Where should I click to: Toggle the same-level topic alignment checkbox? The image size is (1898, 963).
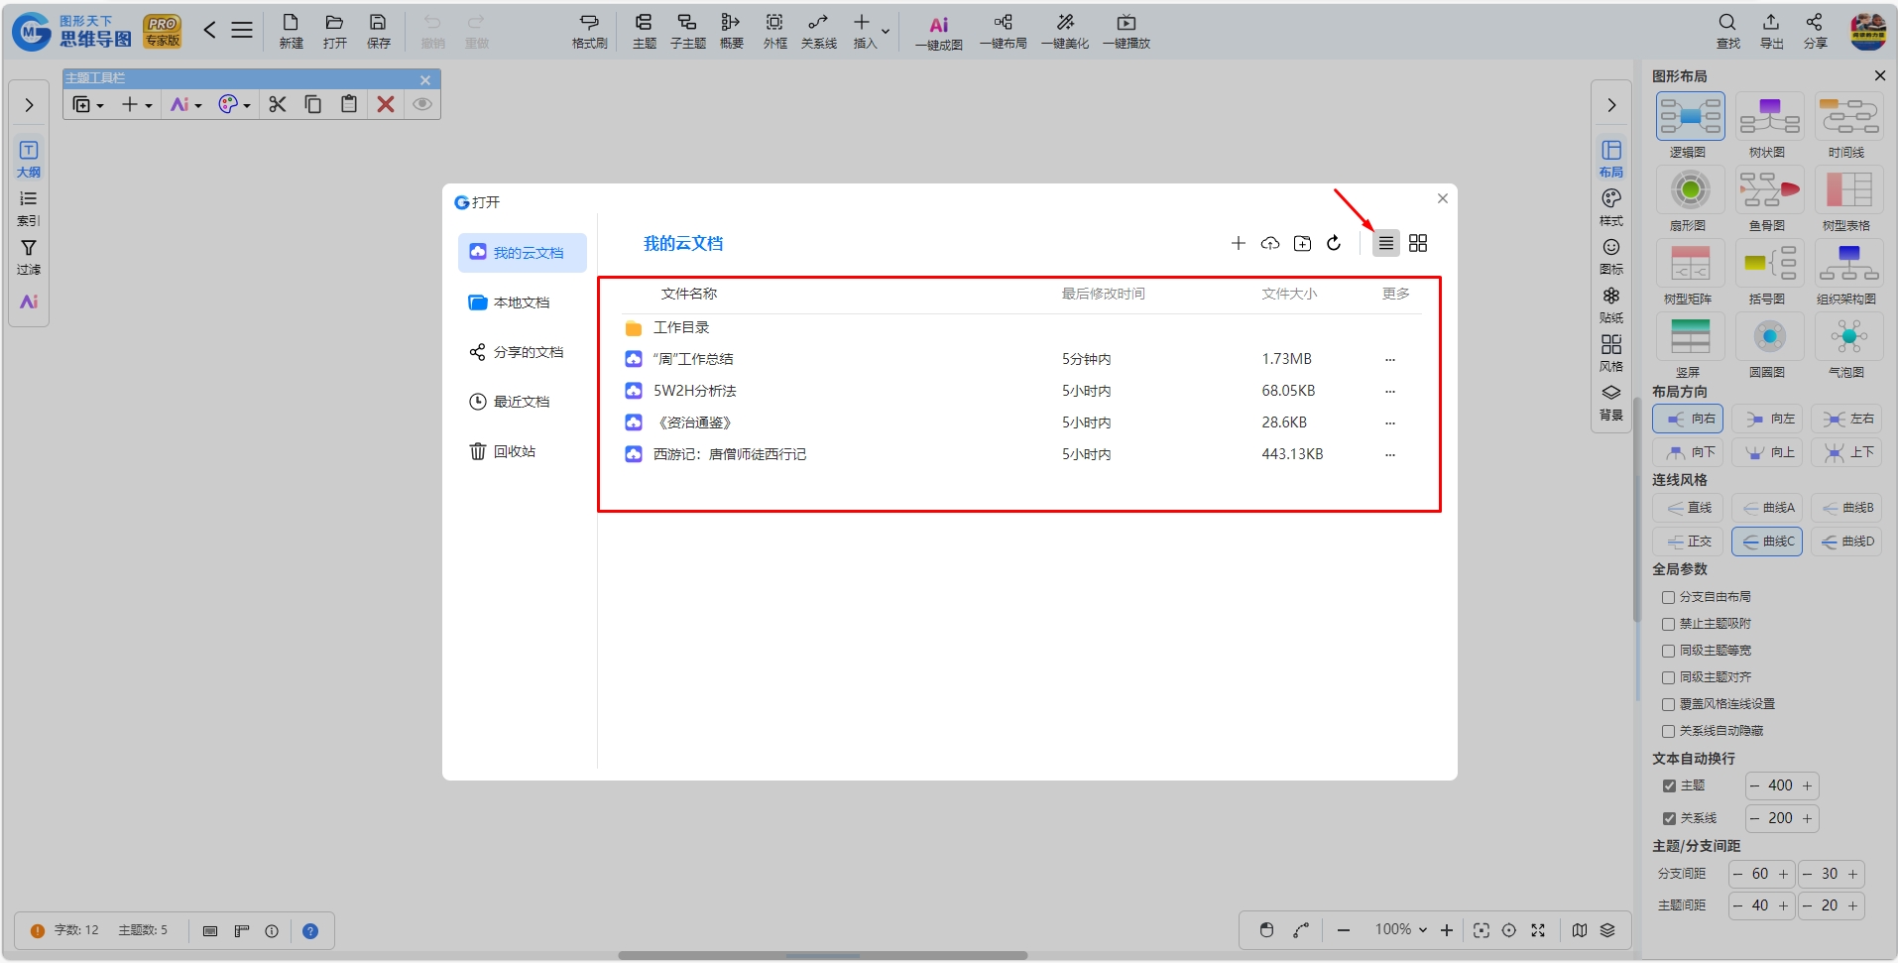(1668, 677)
